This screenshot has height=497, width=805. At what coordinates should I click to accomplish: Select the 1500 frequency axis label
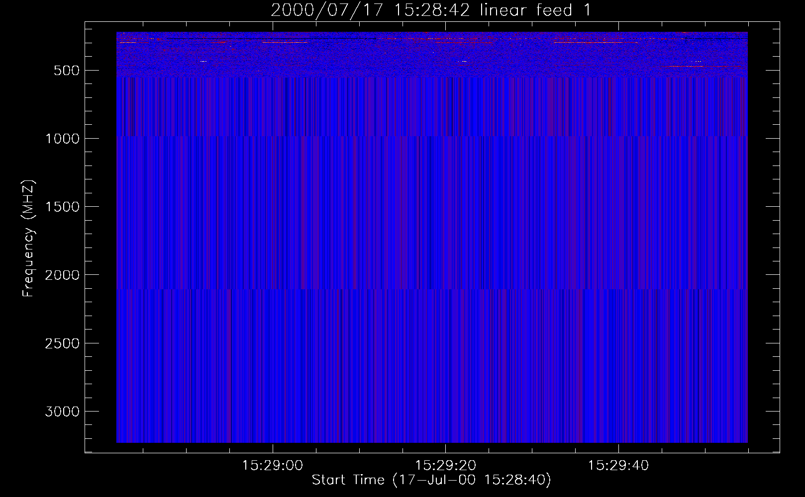click(62, 207)
